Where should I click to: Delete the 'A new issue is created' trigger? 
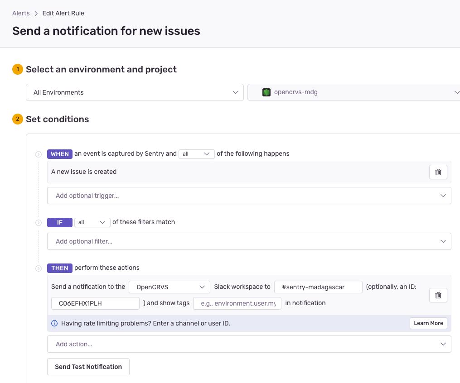(438, 172)
